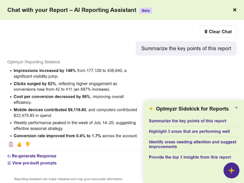
Task: Collapse the Optmyzr Sidekick for Reports panel
Action: pyautogui.click(x=236, y=108)
